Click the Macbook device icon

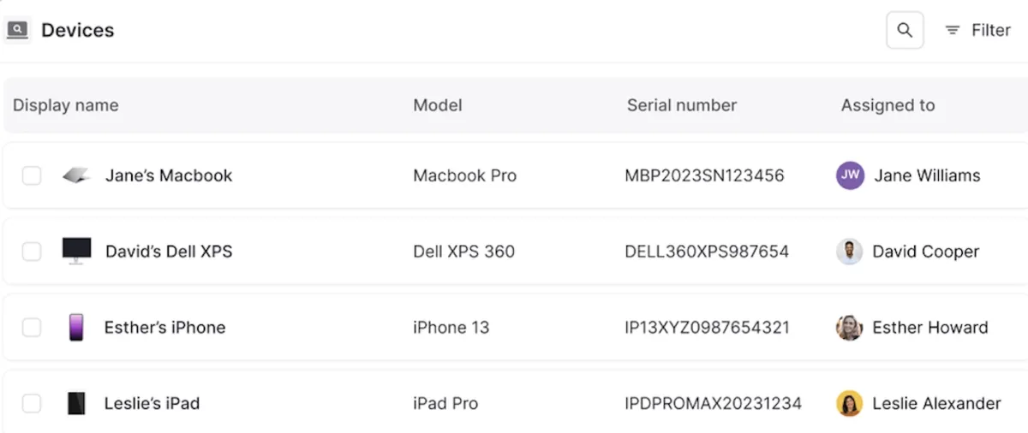(76, 175)
